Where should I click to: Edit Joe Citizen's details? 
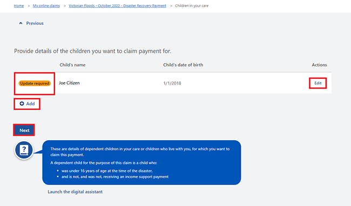(318, 83)
